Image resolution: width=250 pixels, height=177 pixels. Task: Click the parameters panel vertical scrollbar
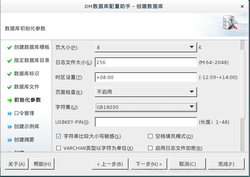pos(243,96)
